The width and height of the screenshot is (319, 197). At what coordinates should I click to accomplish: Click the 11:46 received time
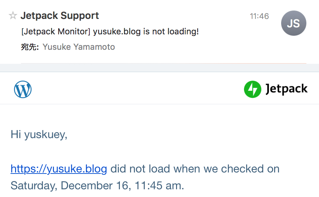pos(259,16)
